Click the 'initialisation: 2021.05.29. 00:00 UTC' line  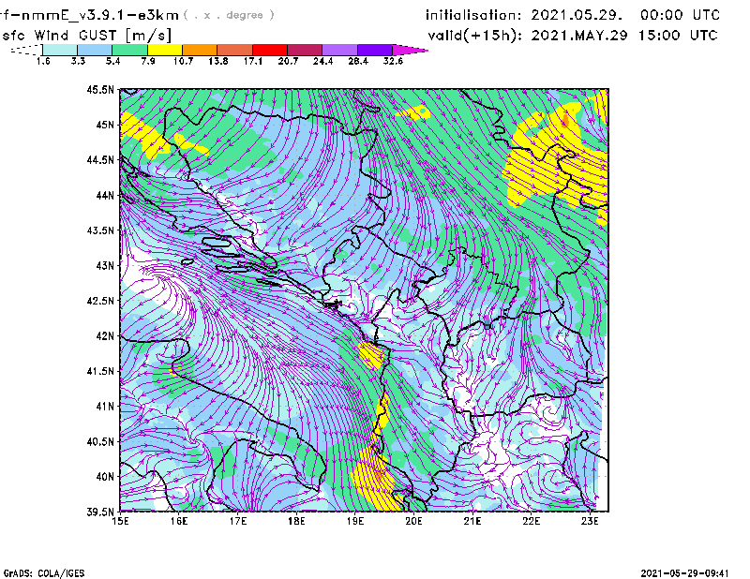[x=573, y=15]
